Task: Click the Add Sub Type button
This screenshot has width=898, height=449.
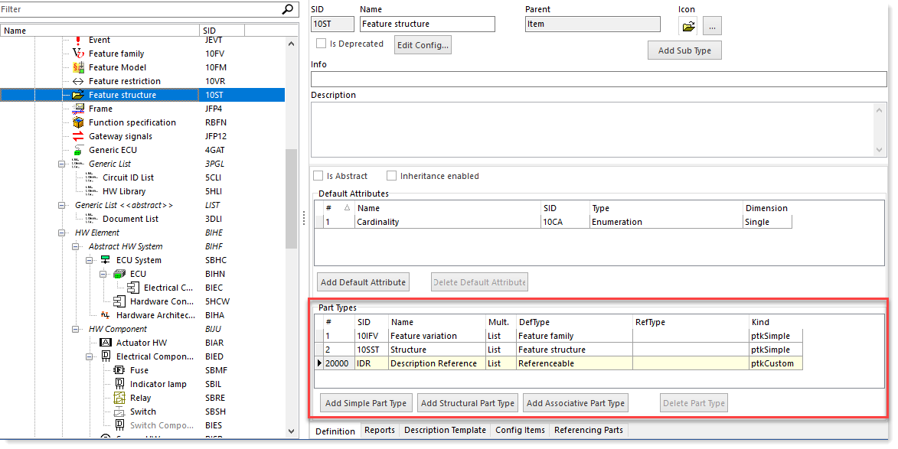Action: coord(684,50)
